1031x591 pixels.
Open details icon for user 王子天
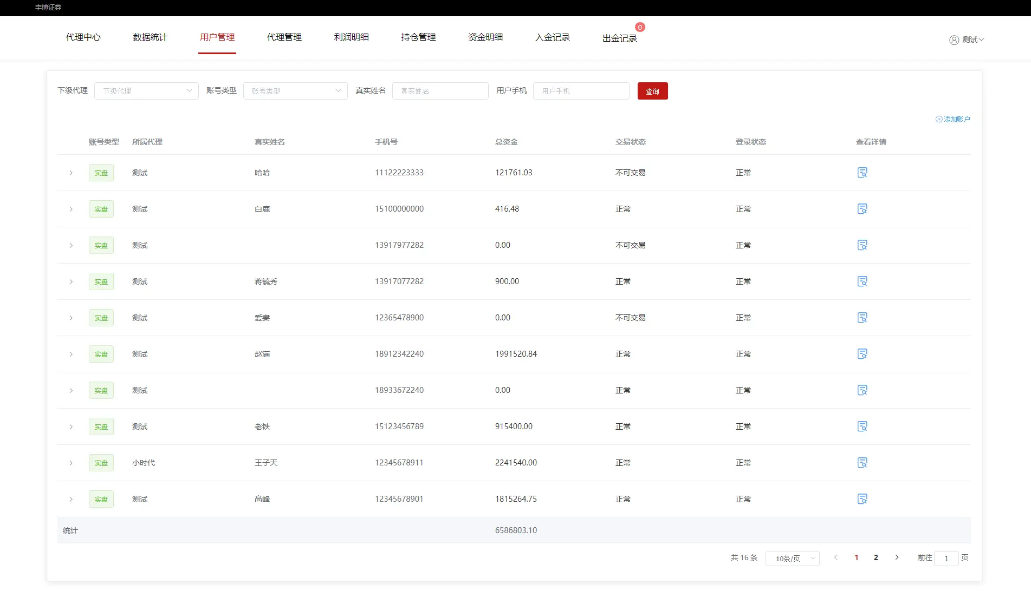[x=862, y=463]
